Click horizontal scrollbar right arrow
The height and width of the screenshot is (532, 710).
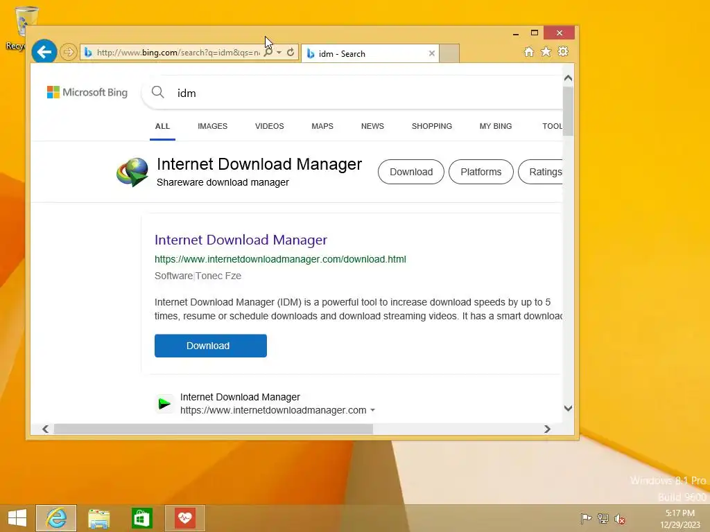(x=547, y=429)
